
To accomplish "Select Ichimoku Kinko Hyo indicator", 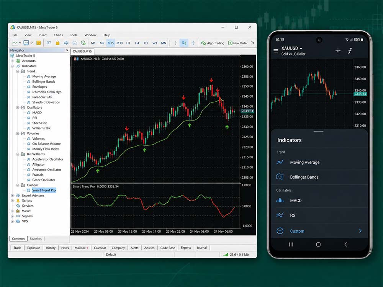I will point(47,92).
